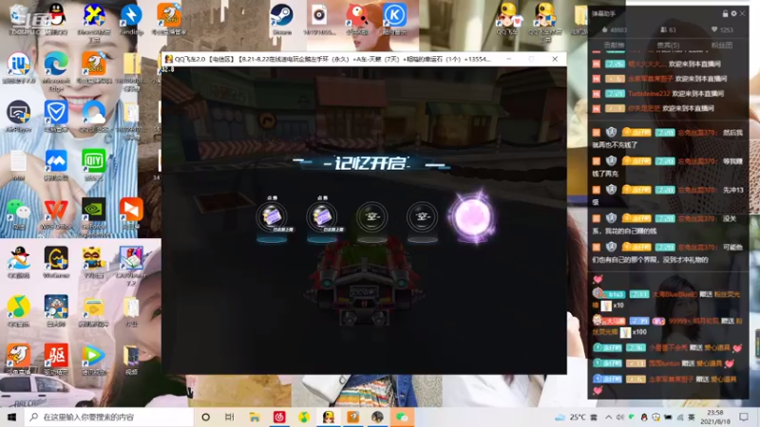Open Cortana circle on the taskbar
The image size is (760, 427).
205,417
